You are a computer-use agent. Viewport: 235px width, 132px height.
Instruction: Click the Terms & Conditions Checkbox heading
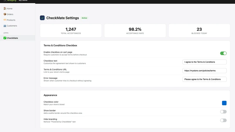(60, 45)
